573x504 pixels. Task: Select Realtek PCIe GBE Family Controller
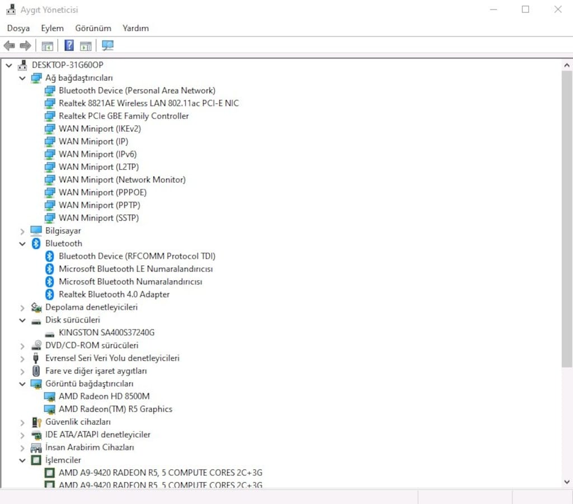point(124,116)
